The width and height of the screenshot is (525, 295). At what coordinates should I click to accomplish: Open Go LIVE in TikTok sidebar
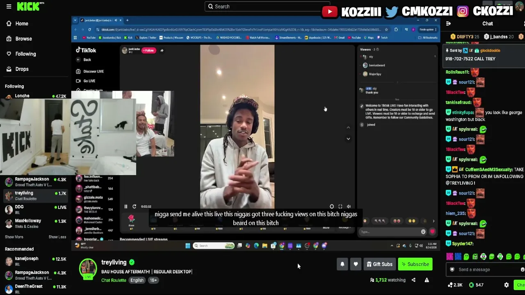pyautogui.click(x=86, y=81)
